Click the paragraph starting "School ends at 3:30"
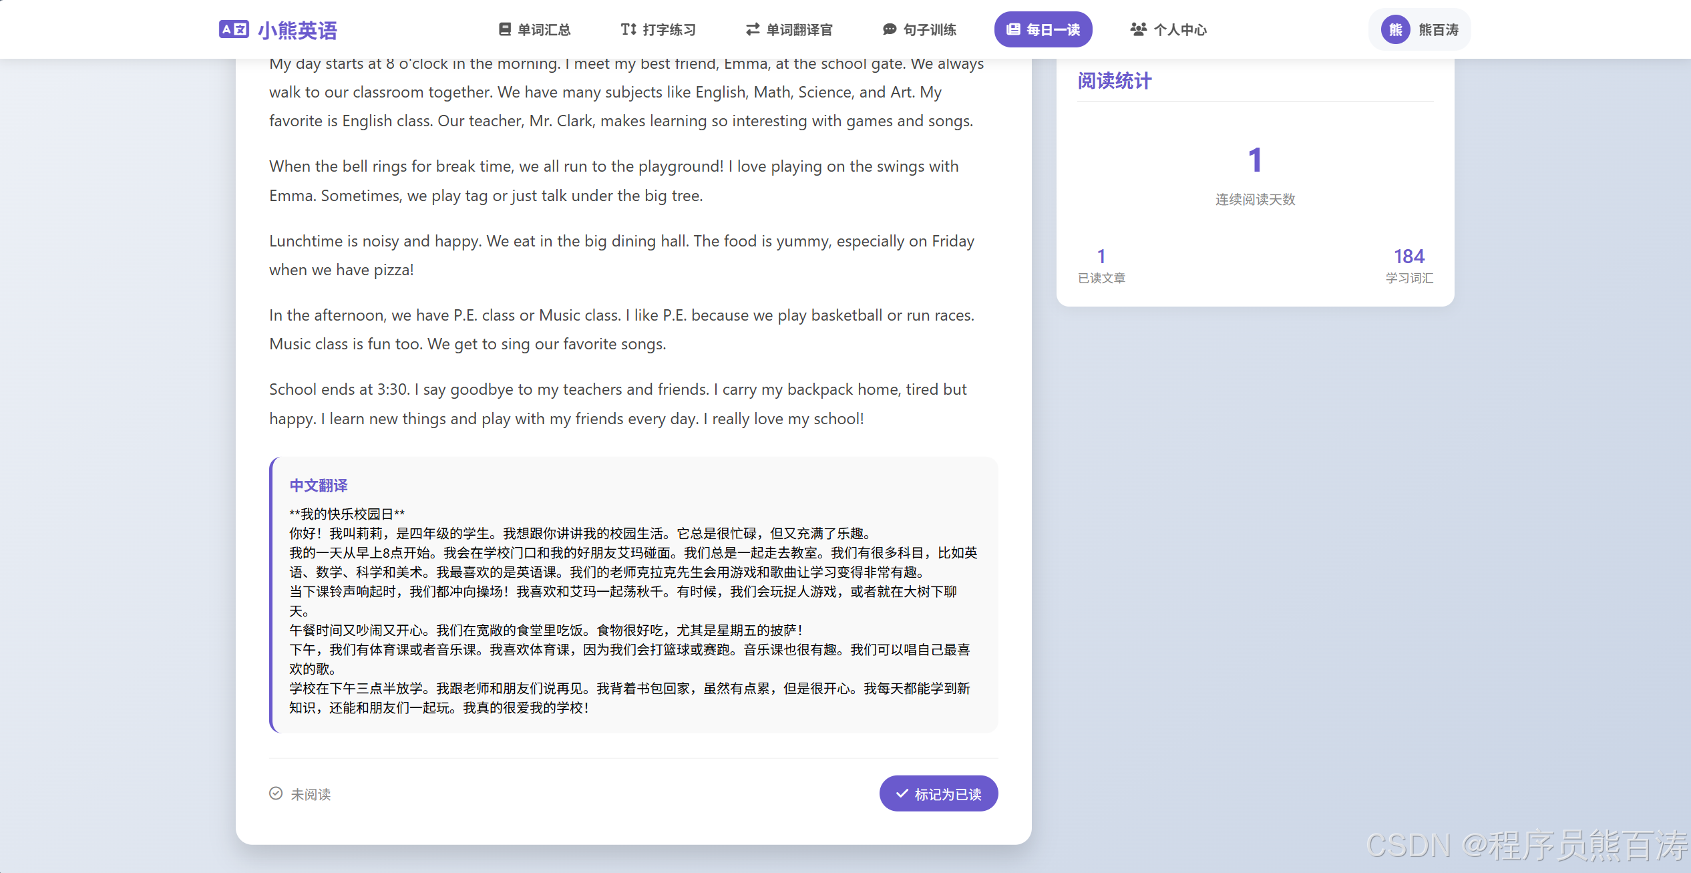Image resolution: width=1691 pixels, height=873 pixels. (x=618, y=404)
